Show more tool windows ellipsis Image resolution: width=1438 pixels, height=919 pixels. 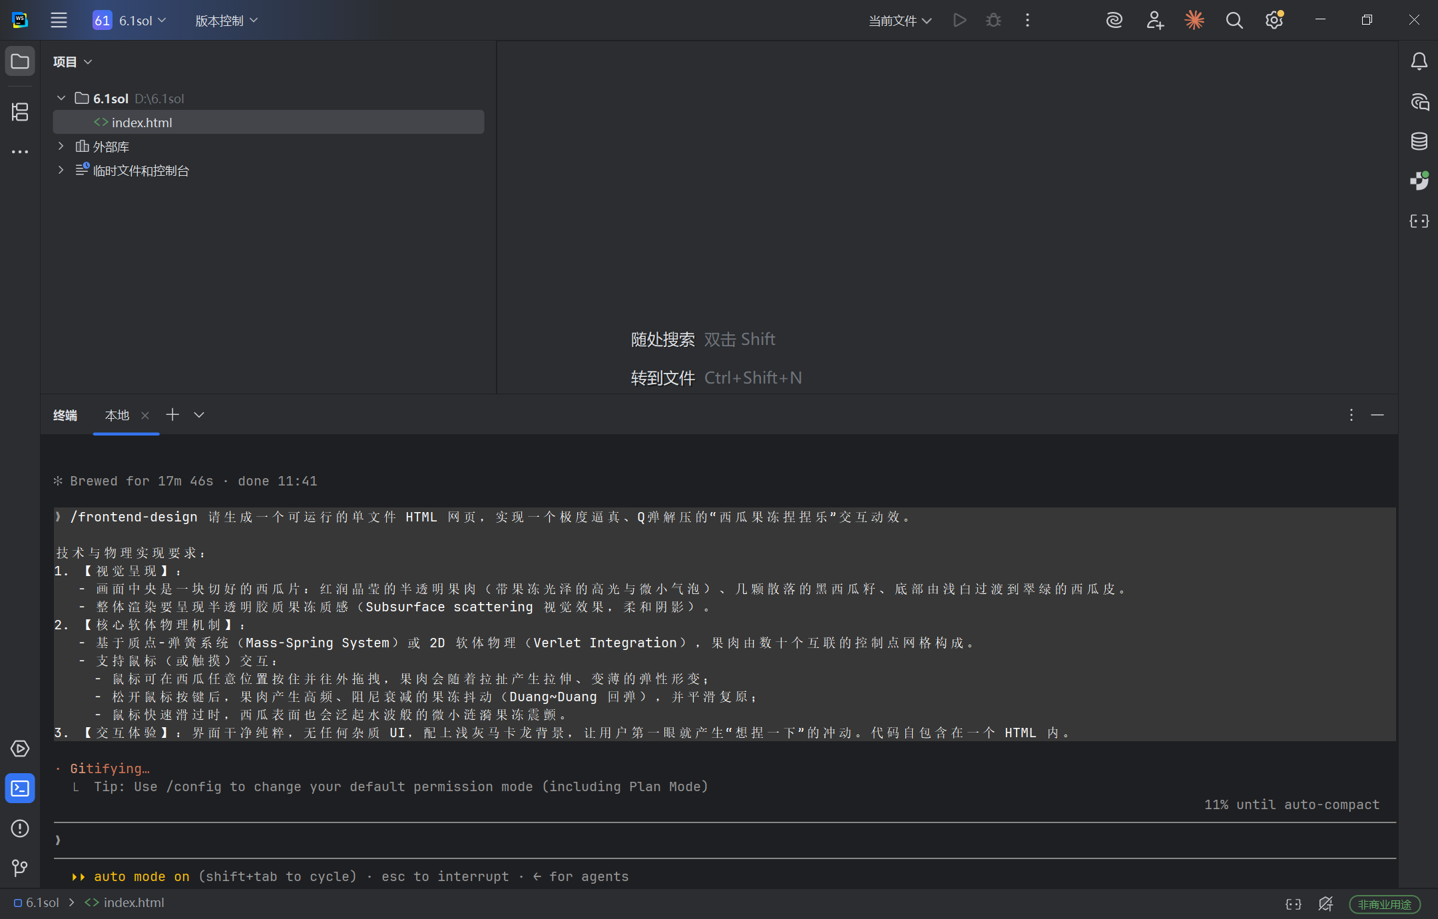point(20,152)
